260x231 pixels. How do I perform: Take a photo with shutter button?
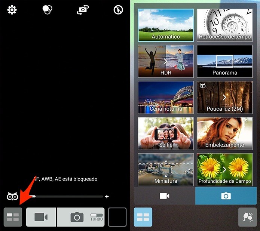[77, 217]
